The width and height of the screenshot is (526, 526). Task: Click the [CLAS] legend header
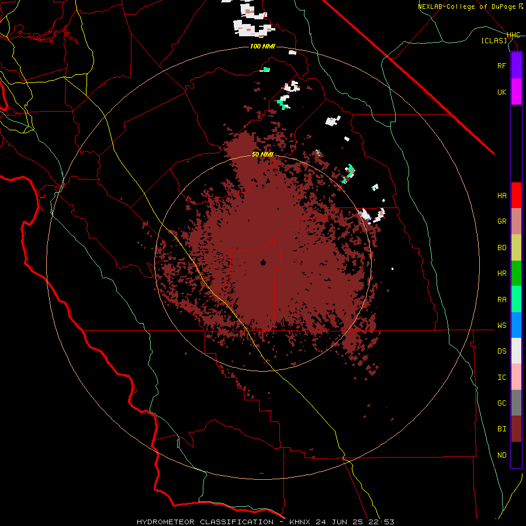[x=494, y=40]
